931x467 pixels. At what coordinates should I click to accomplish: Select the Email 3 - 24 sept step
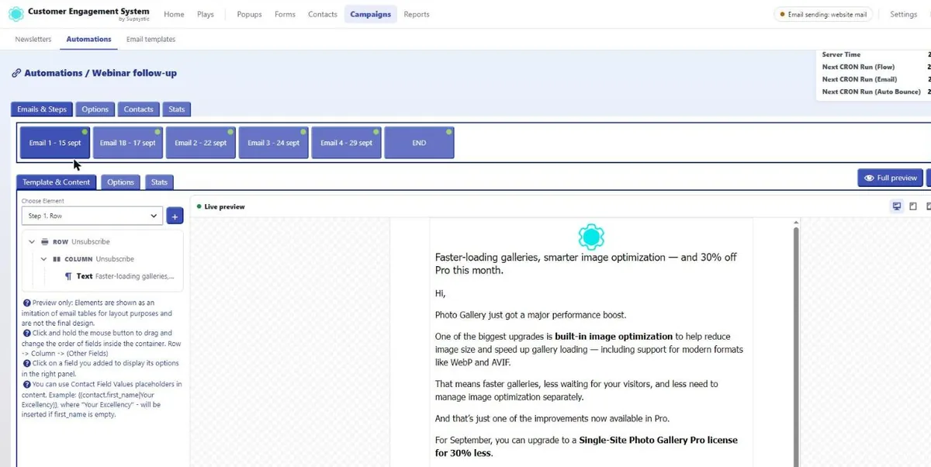[274, 143]
